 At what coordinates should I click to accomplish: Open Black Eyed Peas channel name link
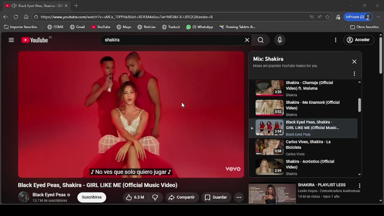click(x=49, y=195)
